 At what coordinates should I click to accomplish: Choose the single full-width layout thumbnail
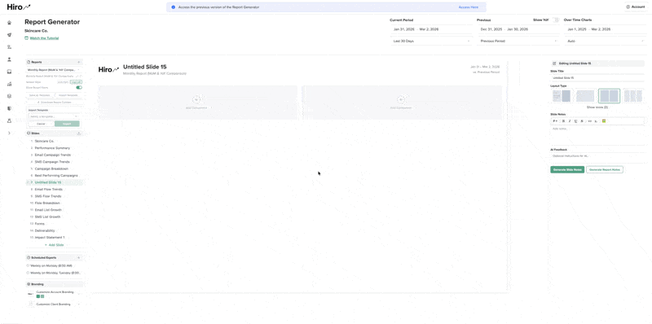click(585, 96)
